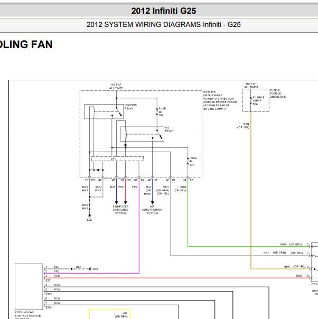Click the "2012 Infiniti G25" page title

164,11
